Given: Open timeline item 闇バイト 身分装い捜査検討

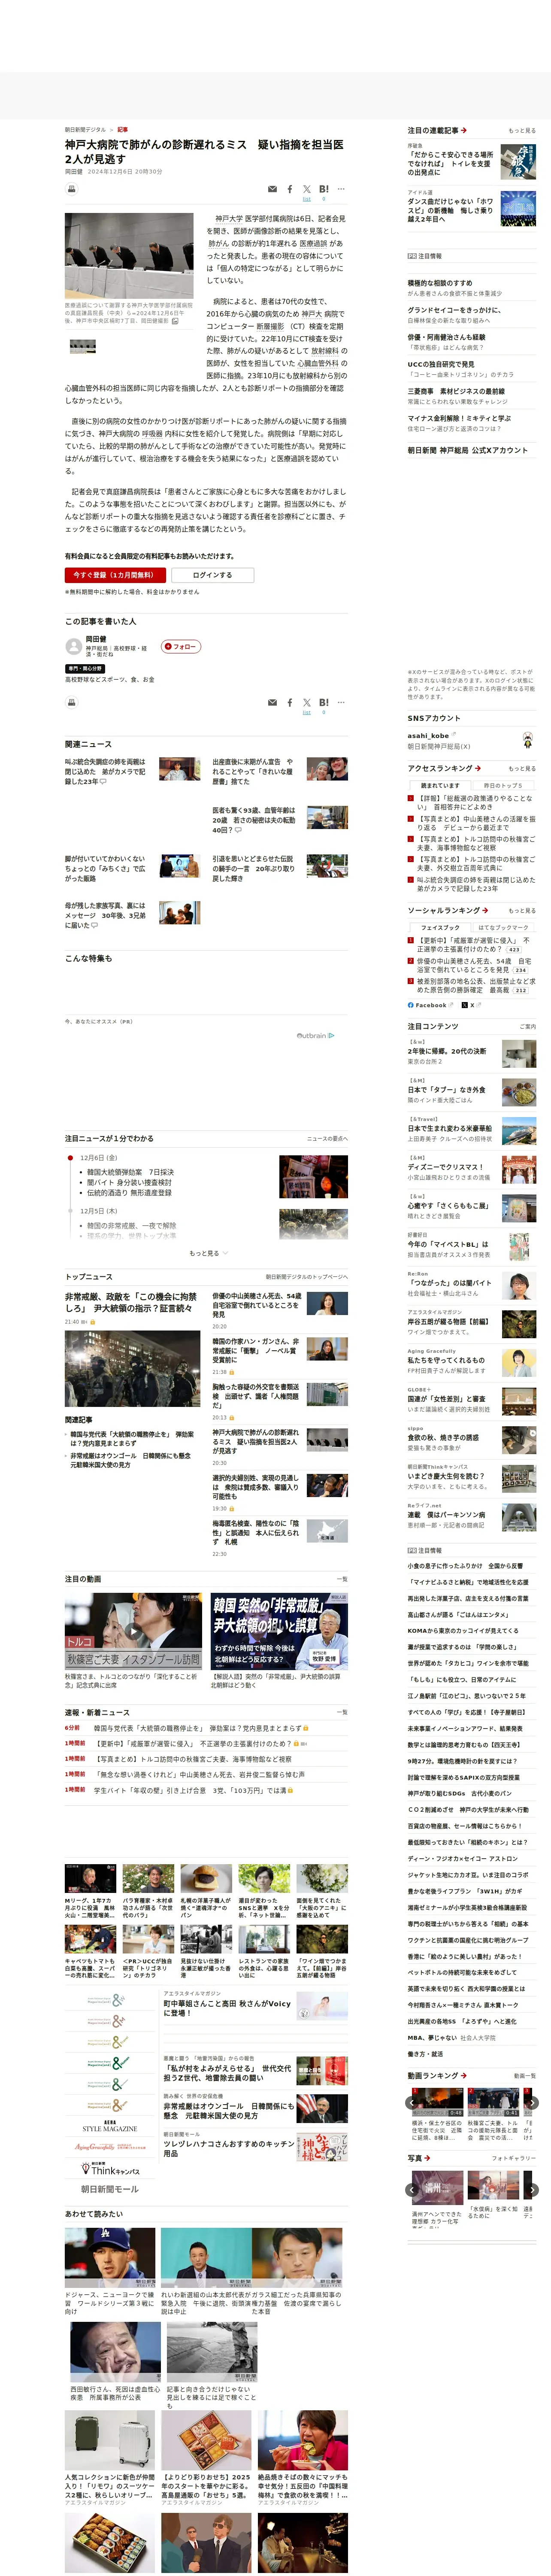Looking at the screenshot, I should coord(129,1182).
